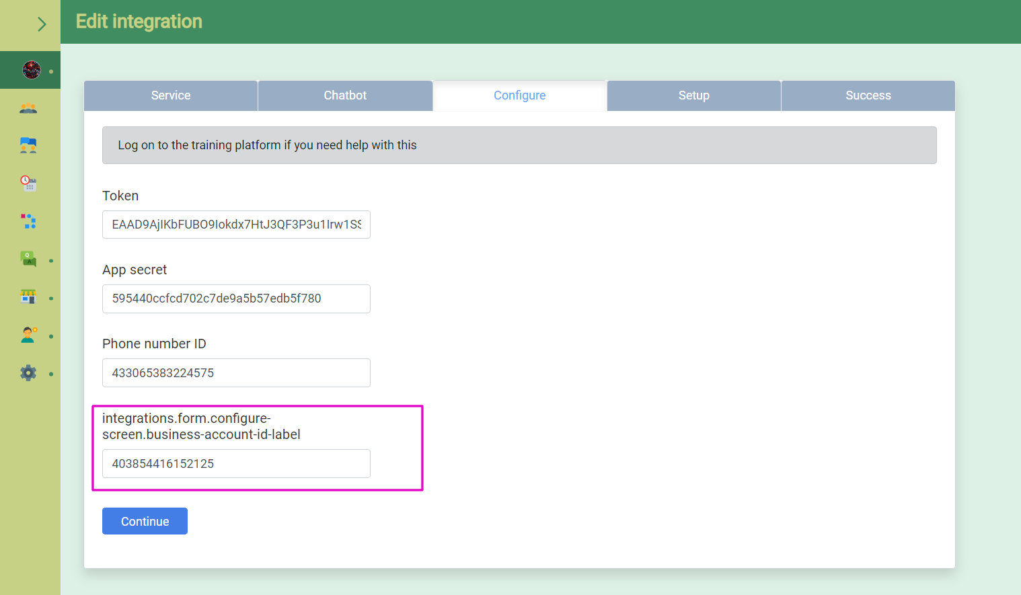The image size is (1021, 595).
Task: Click into the Phone number ID field
Action: [x=236, y=373]
